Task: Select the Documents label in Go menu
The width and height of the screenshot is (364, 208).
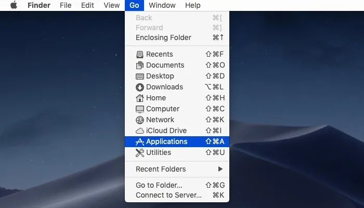Action: click(165, 65)
